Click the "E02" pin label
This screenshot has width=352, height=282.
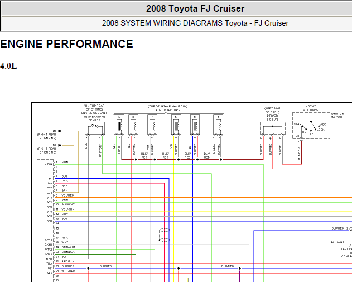click(x=50, y=188)
